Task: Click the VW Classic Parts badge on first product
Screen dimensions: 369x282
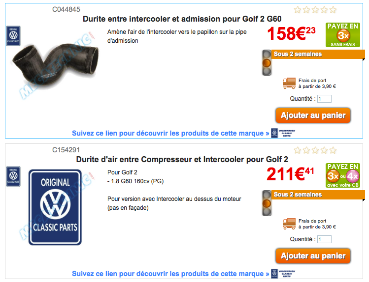Action: (x=13, y=36)
